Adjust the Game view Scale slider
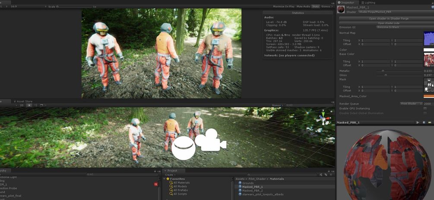Viewport: 434px width, 200px height. coord(57,6)
